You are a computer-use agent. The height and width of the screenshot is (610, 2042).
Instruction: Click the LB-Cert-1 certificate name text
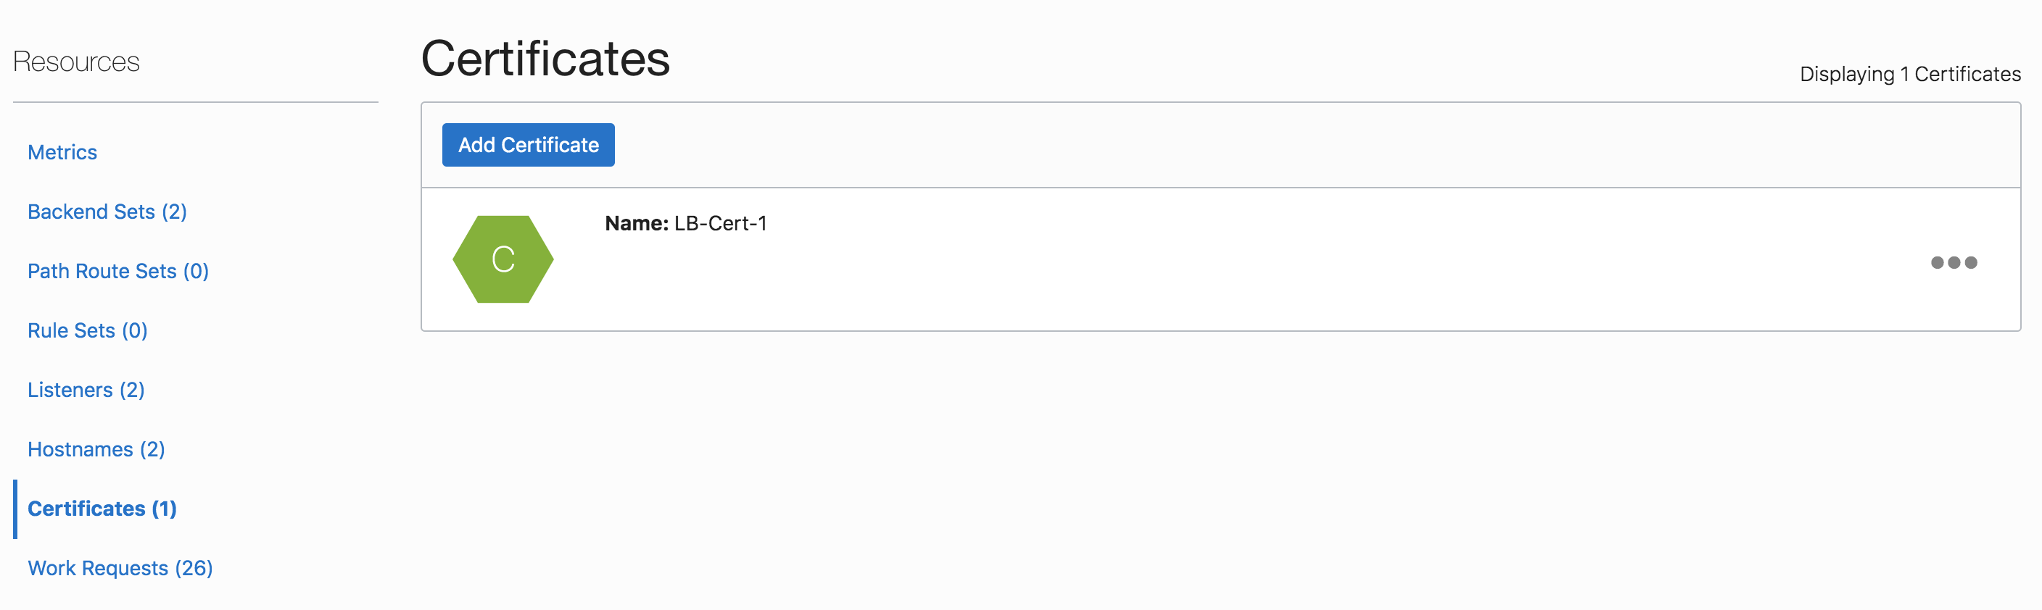coord(720,223)
